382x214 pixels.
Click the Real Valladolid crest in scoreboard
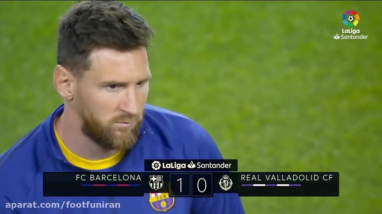click(226, 182)
